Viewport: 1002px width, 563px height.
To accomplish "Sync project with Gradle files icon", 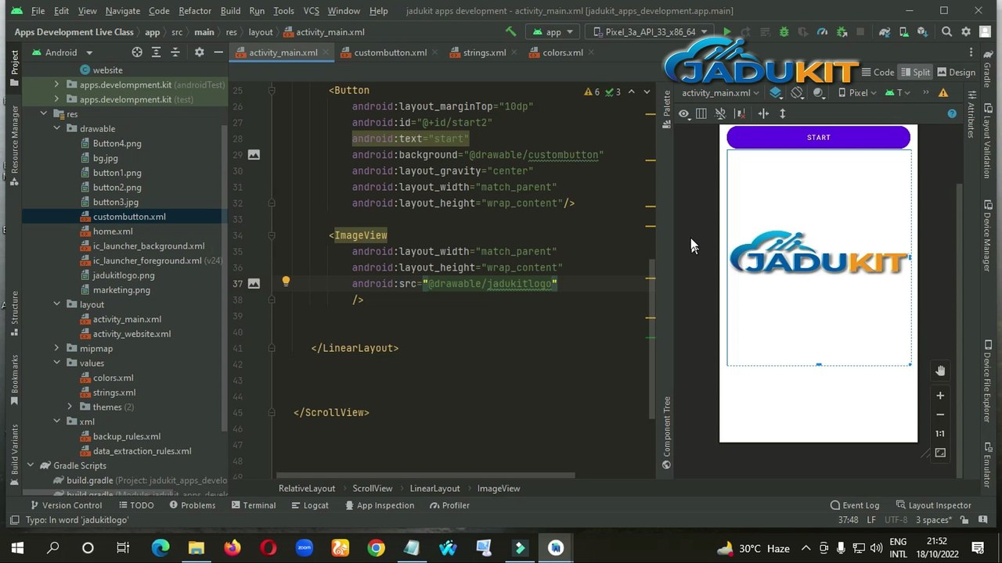I will (x=885, y=32).
